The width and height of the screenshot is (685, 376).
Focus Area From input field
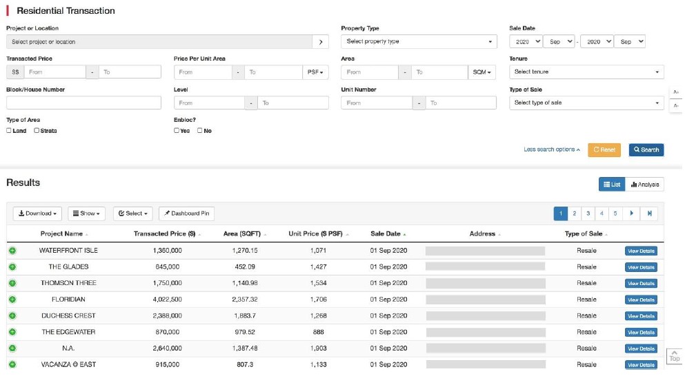pyautogui.click(x=370, y=72)
